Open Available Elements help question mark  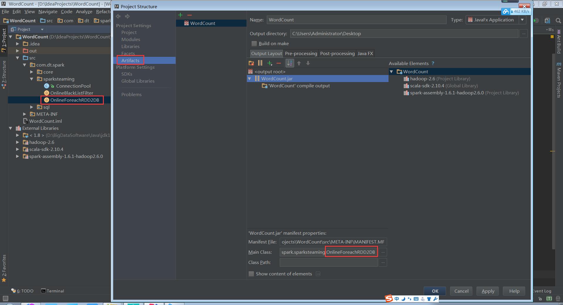[x=433, y=63]
